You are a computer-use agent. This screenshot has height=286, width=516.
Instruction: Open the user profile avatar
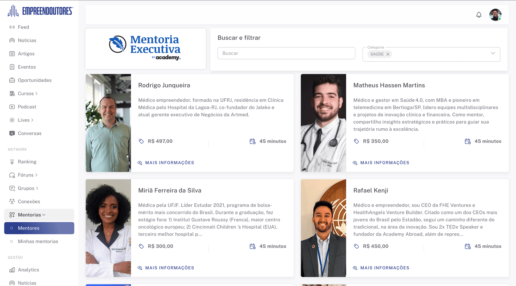pyautogui.click(x=495, y=15)
